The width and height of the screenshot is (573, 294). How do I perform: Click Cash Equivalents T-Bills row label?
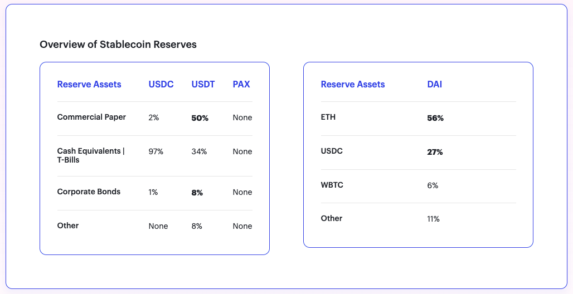point(90,155)
